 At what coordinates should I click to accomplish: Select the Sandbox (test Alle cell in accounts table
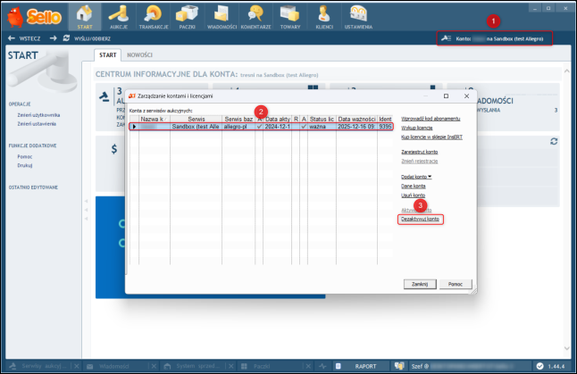(196, 127)
